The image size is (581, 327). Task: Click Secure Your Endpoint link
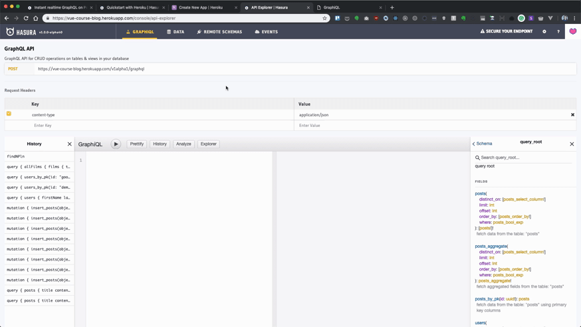(506, 31)
